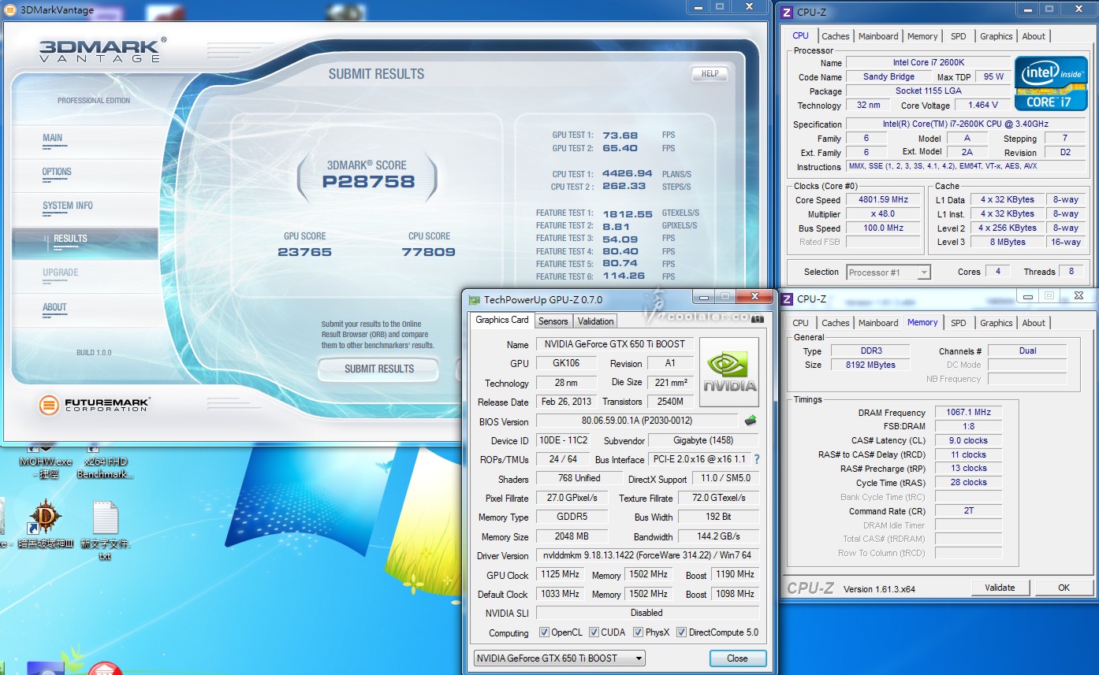Select the Diablo III desktop shortcut
This screenshot has height=675, width=1099.
coord(45,525)
